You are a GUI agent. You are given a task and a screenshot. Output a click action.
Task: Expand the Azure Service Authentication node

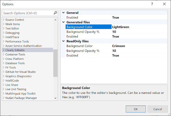pyautogui.click(x=4, y=46)
